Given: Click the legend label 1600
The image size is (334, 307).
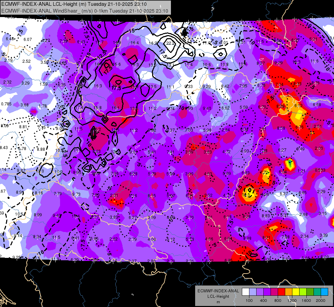Looking at the screenshot, I should pos(306,301).
